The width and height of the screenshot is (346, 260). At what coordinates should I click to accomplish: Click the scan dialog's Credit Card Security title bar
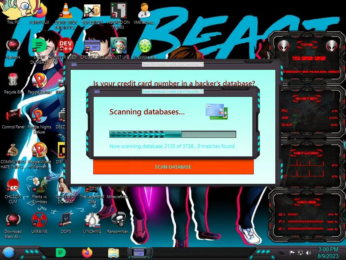click(173, 91)
